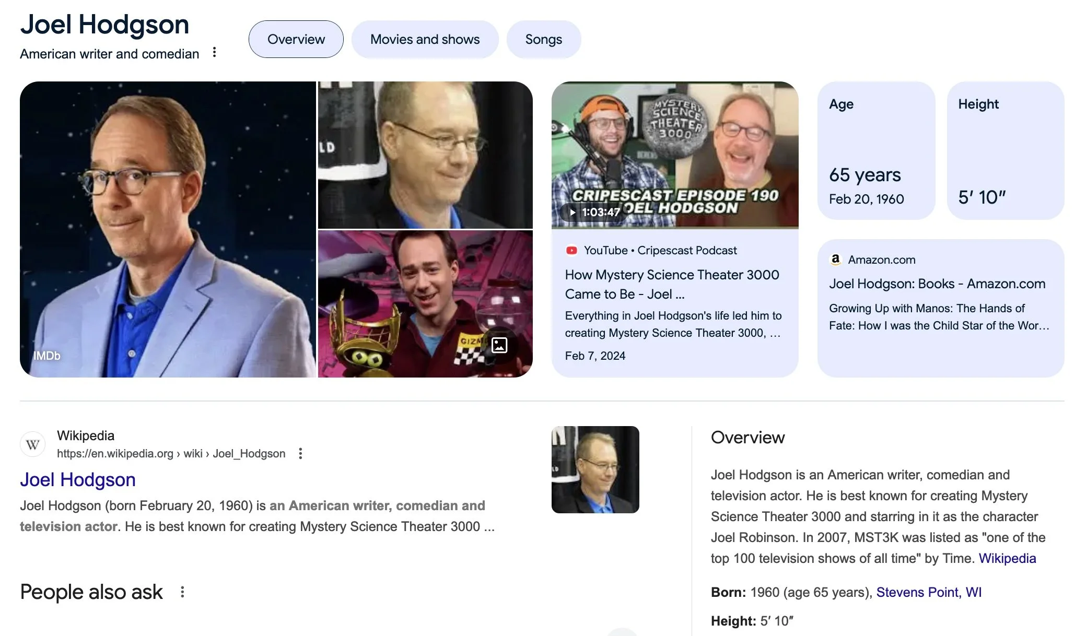Screen dimensions: 1075x636
Task: Open People also ask options menu
Action: (x=182, y=592)
